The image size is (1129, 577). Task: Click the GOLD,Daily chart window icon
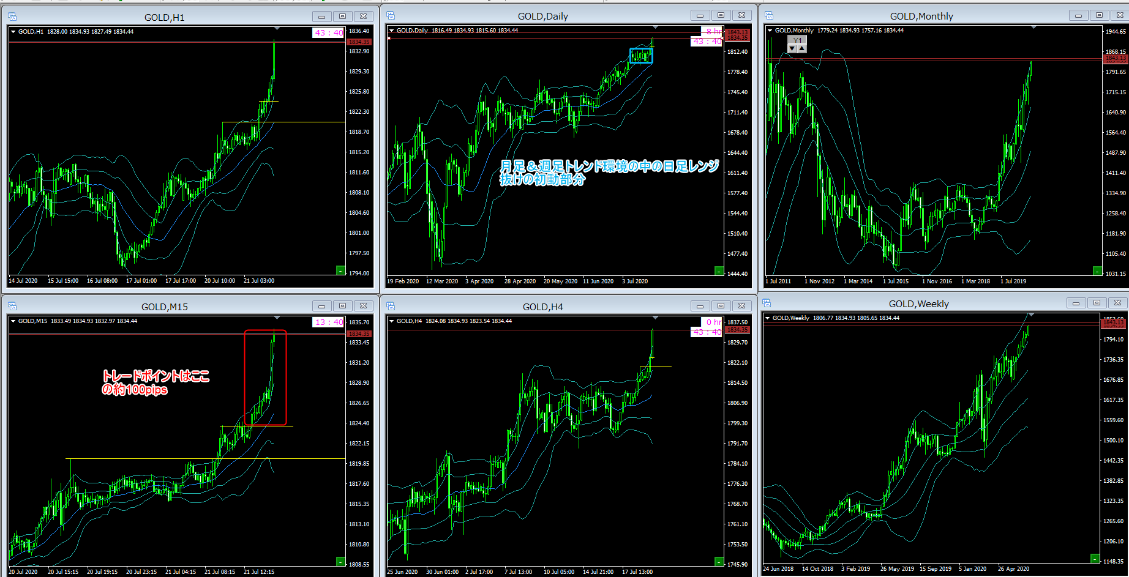tap(391, 16)
